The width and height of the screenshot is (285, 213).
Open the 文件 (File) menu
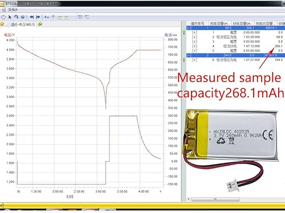pyautogui.click(x=13, y=10)
